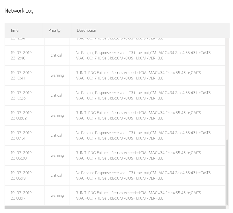Click the critical priority cell for 23:05:19

coord(56,176)
